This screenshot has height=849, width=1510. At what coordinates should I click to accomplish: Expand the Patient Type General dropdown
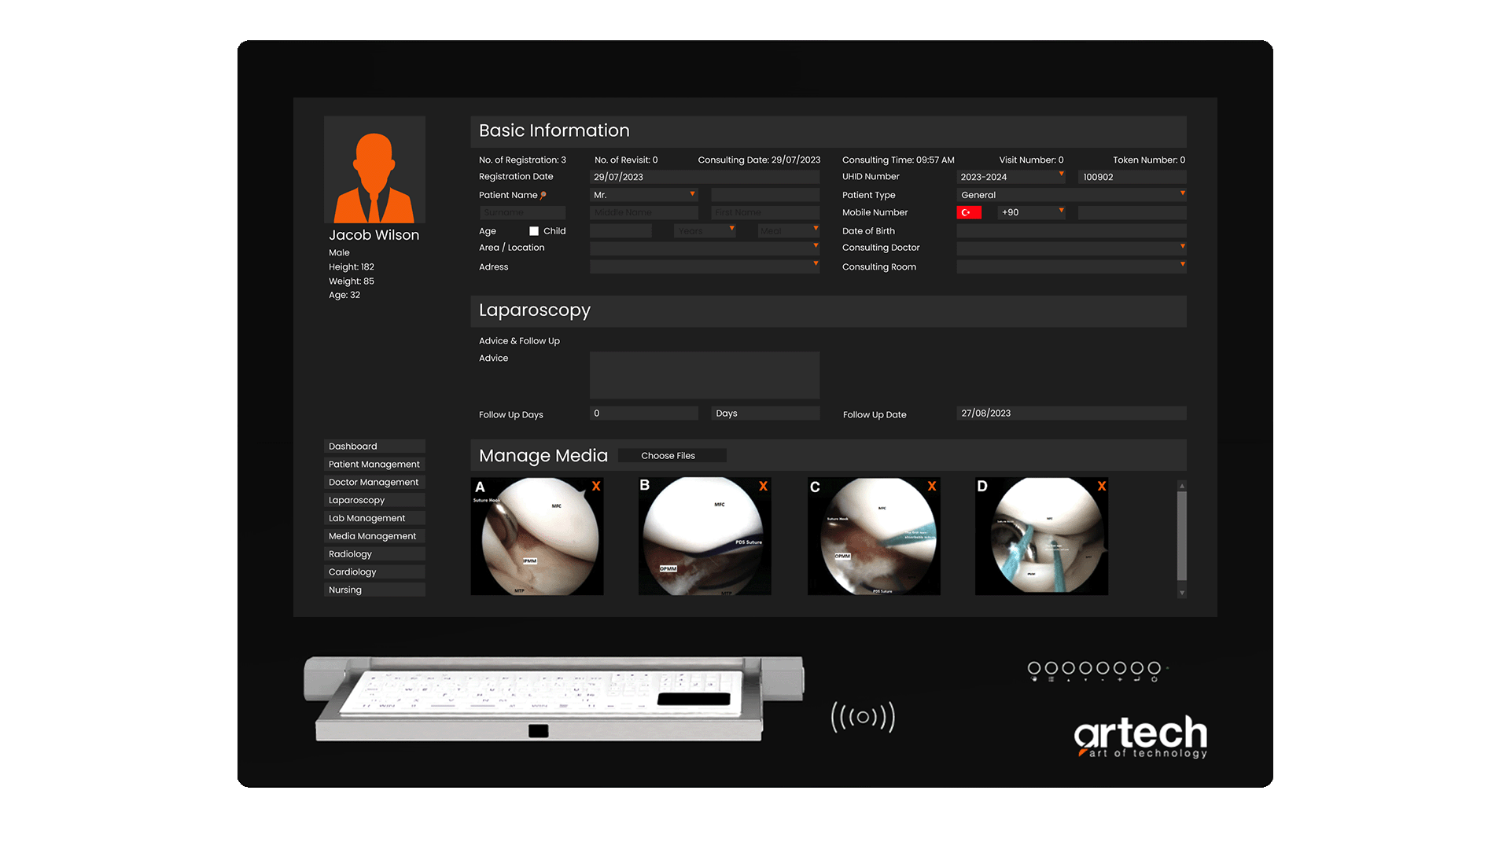pos(1071,195)
